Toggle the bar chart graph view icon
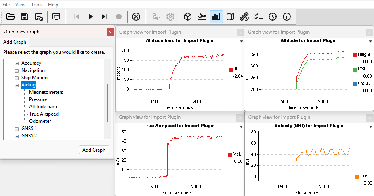 click(x=216, y=17)
